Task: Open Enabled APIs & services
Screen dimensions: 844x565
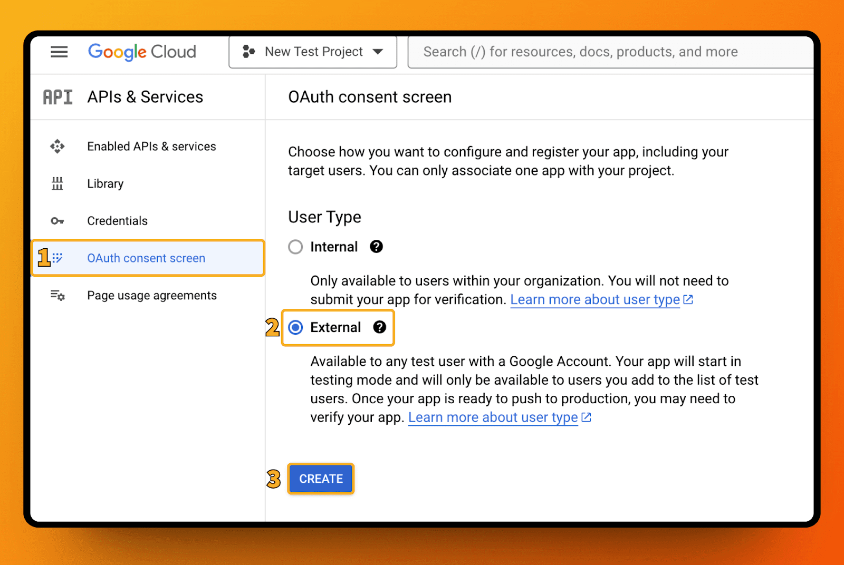Action: [x=151, y=147]
